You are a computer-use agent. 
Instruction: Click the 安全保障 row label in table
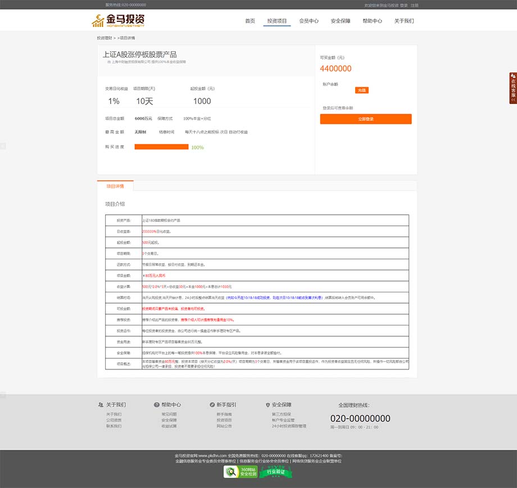[124, 353]
